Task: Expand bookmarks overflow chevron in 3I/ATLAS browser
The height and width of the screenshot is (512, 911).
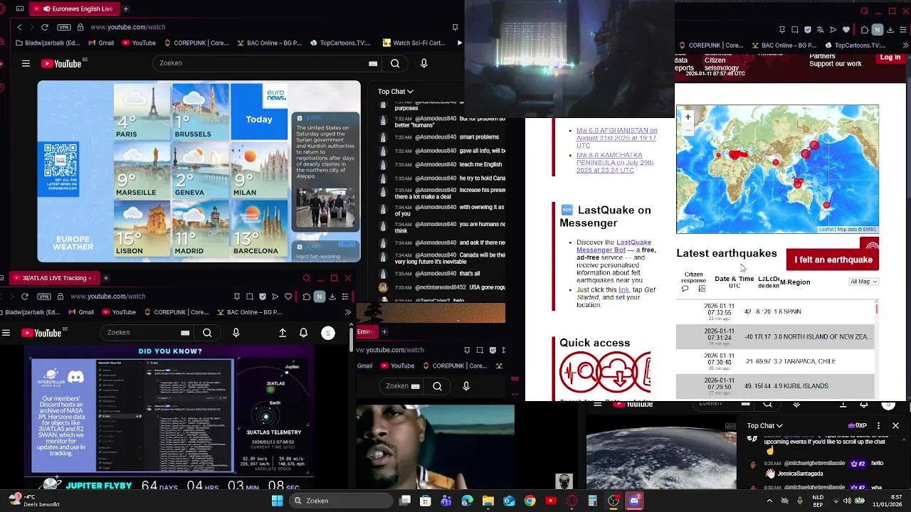Action: pos(347,312)
